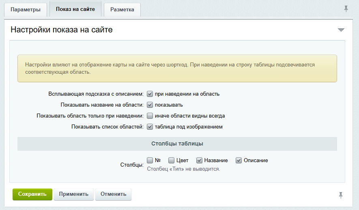Screen dimensions: 359x210
Task: Collapse the Настройки показа на сайте section
Action: 341,30
